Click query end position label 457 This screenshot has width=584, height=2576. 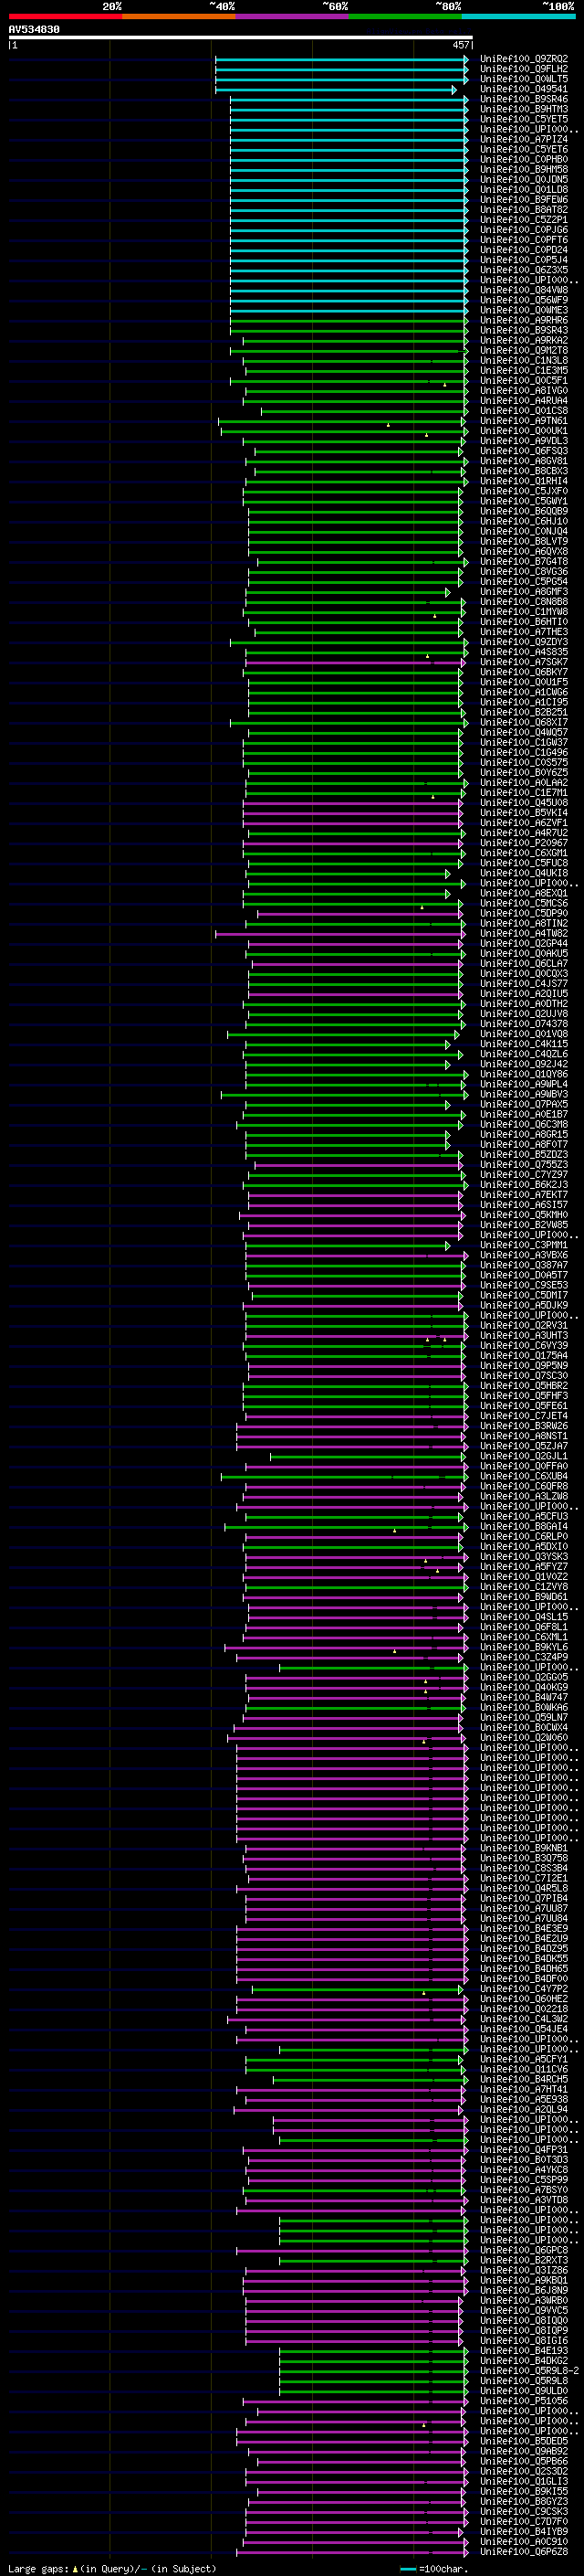(460, 45)
